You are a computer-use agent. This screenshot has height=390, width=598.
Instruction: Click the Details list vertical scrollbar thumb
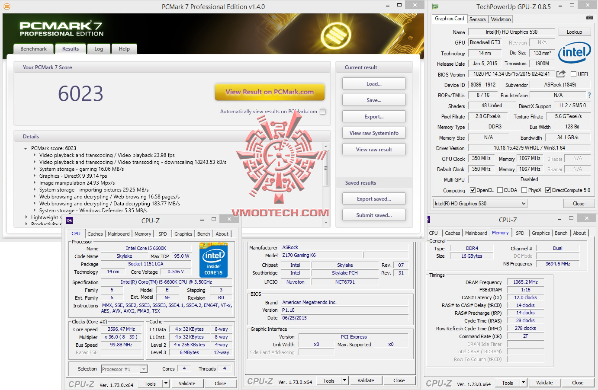point(326,168)
